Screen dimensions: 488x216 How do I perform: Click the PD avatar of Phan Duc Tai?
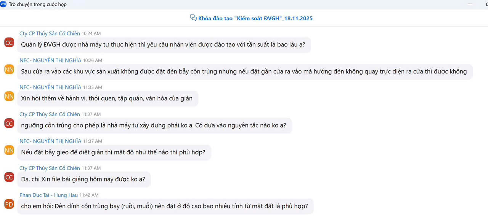9,204
